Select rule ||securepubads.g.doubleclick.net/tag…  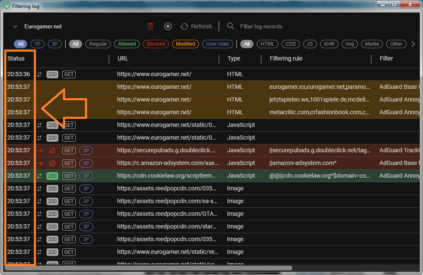pyautogui.click(x=320, y=150)
